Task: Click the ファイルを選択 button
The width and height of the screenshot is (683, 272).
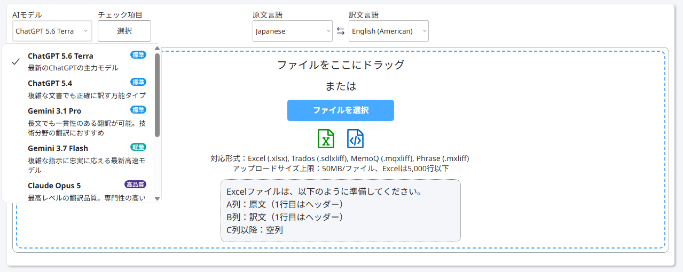Action: (x=341, y=110)
